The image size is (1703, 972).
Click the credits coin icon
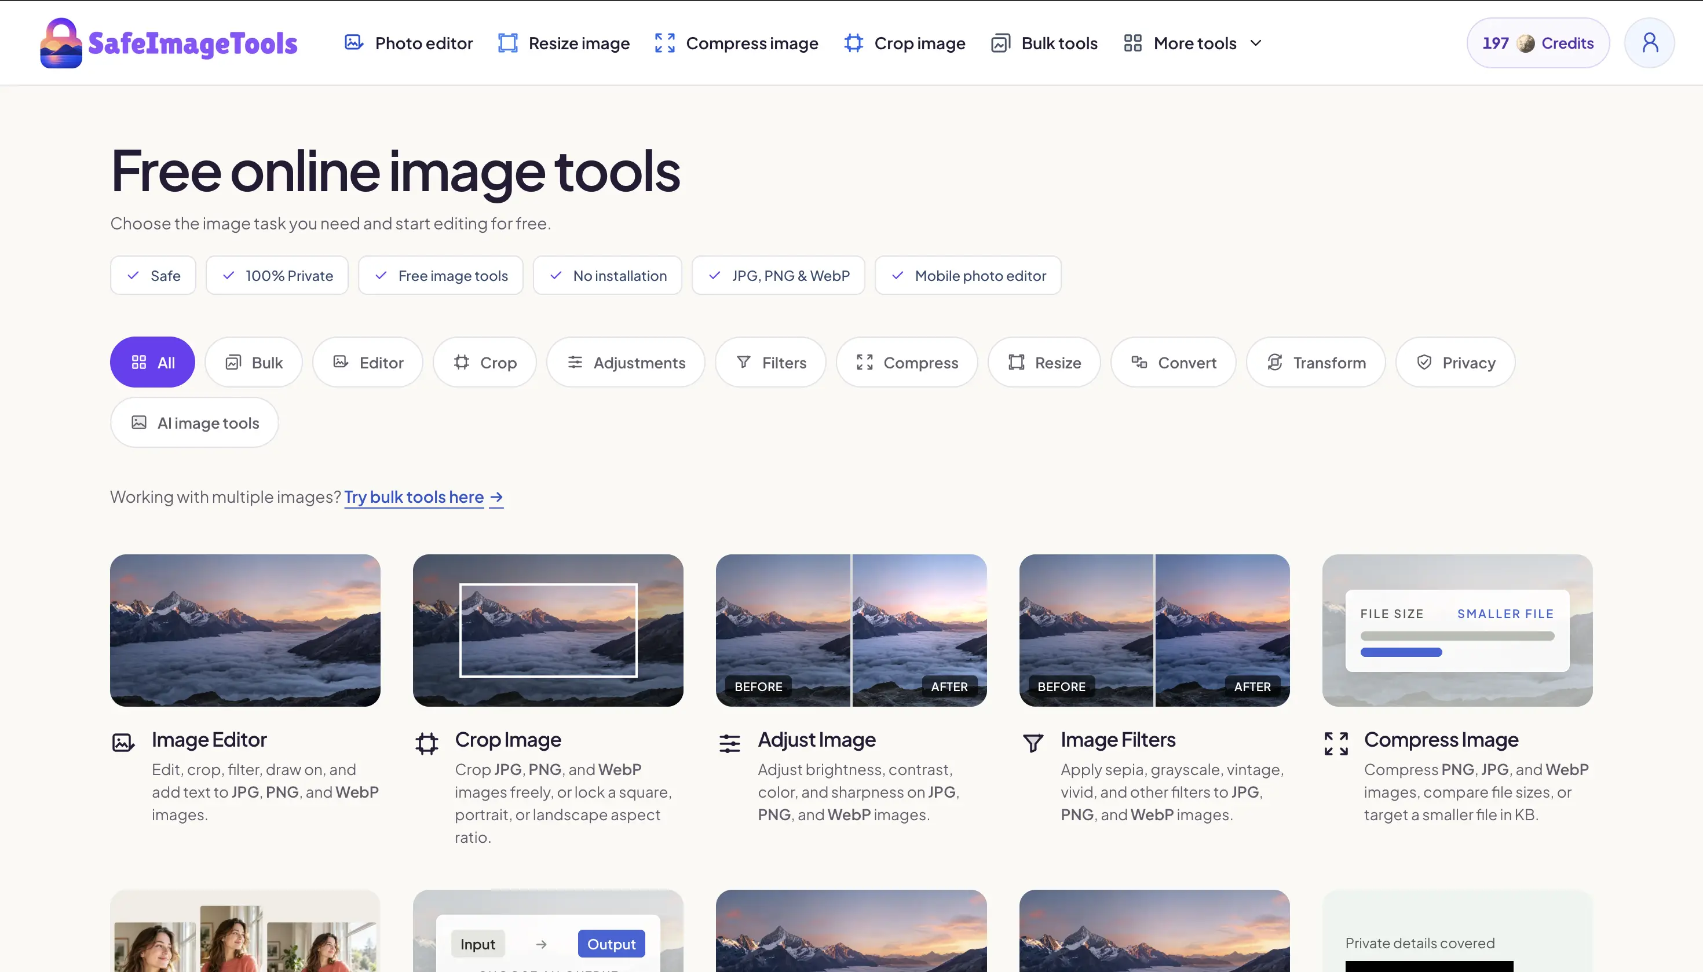(1525, 43)
